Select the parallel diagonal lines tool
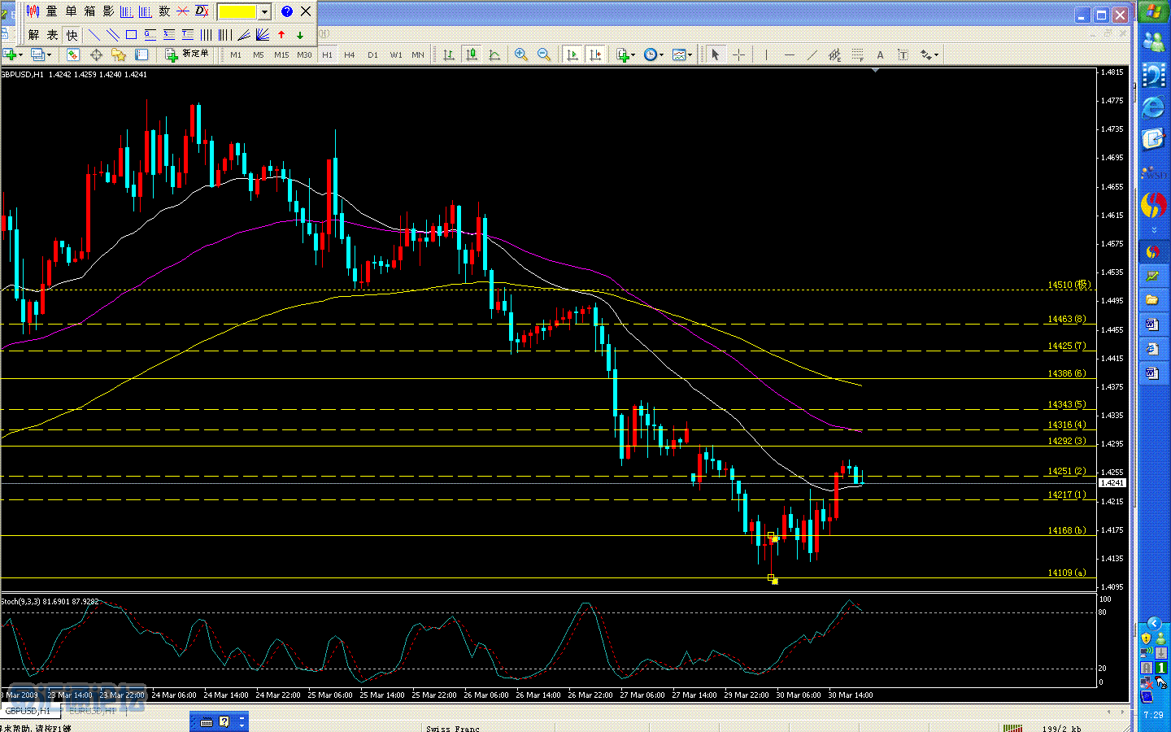This screenshot has width=1171, height=732. tap(112, 35)
